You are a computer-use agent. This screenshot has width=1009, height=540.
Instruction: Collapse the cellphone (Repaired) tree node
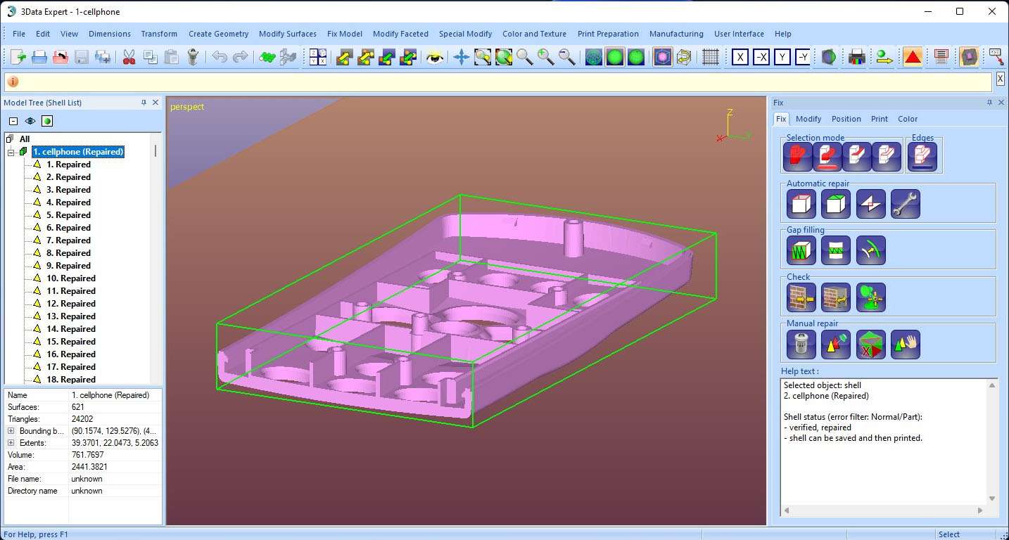tap(11, 152)
